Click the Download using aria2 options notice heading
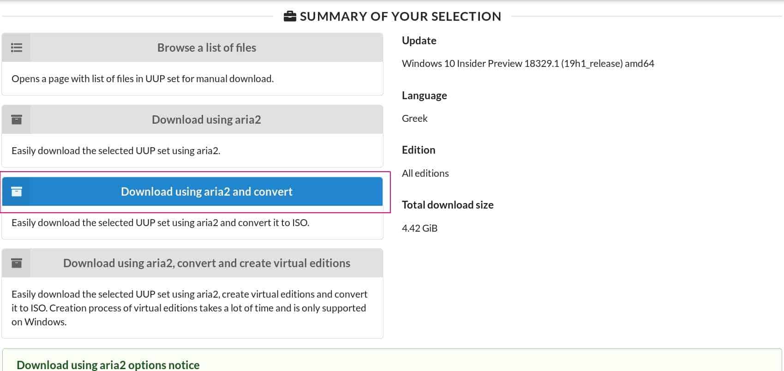This screenshot has height=371, width=784. click(x=108, y=365)
